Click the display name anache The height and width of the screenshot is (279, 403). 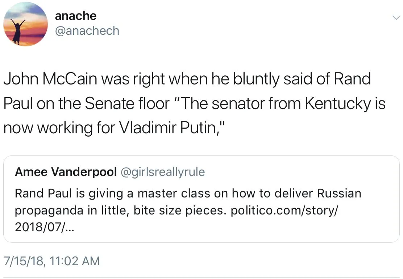pyautogui.click(x=75, y=16)
